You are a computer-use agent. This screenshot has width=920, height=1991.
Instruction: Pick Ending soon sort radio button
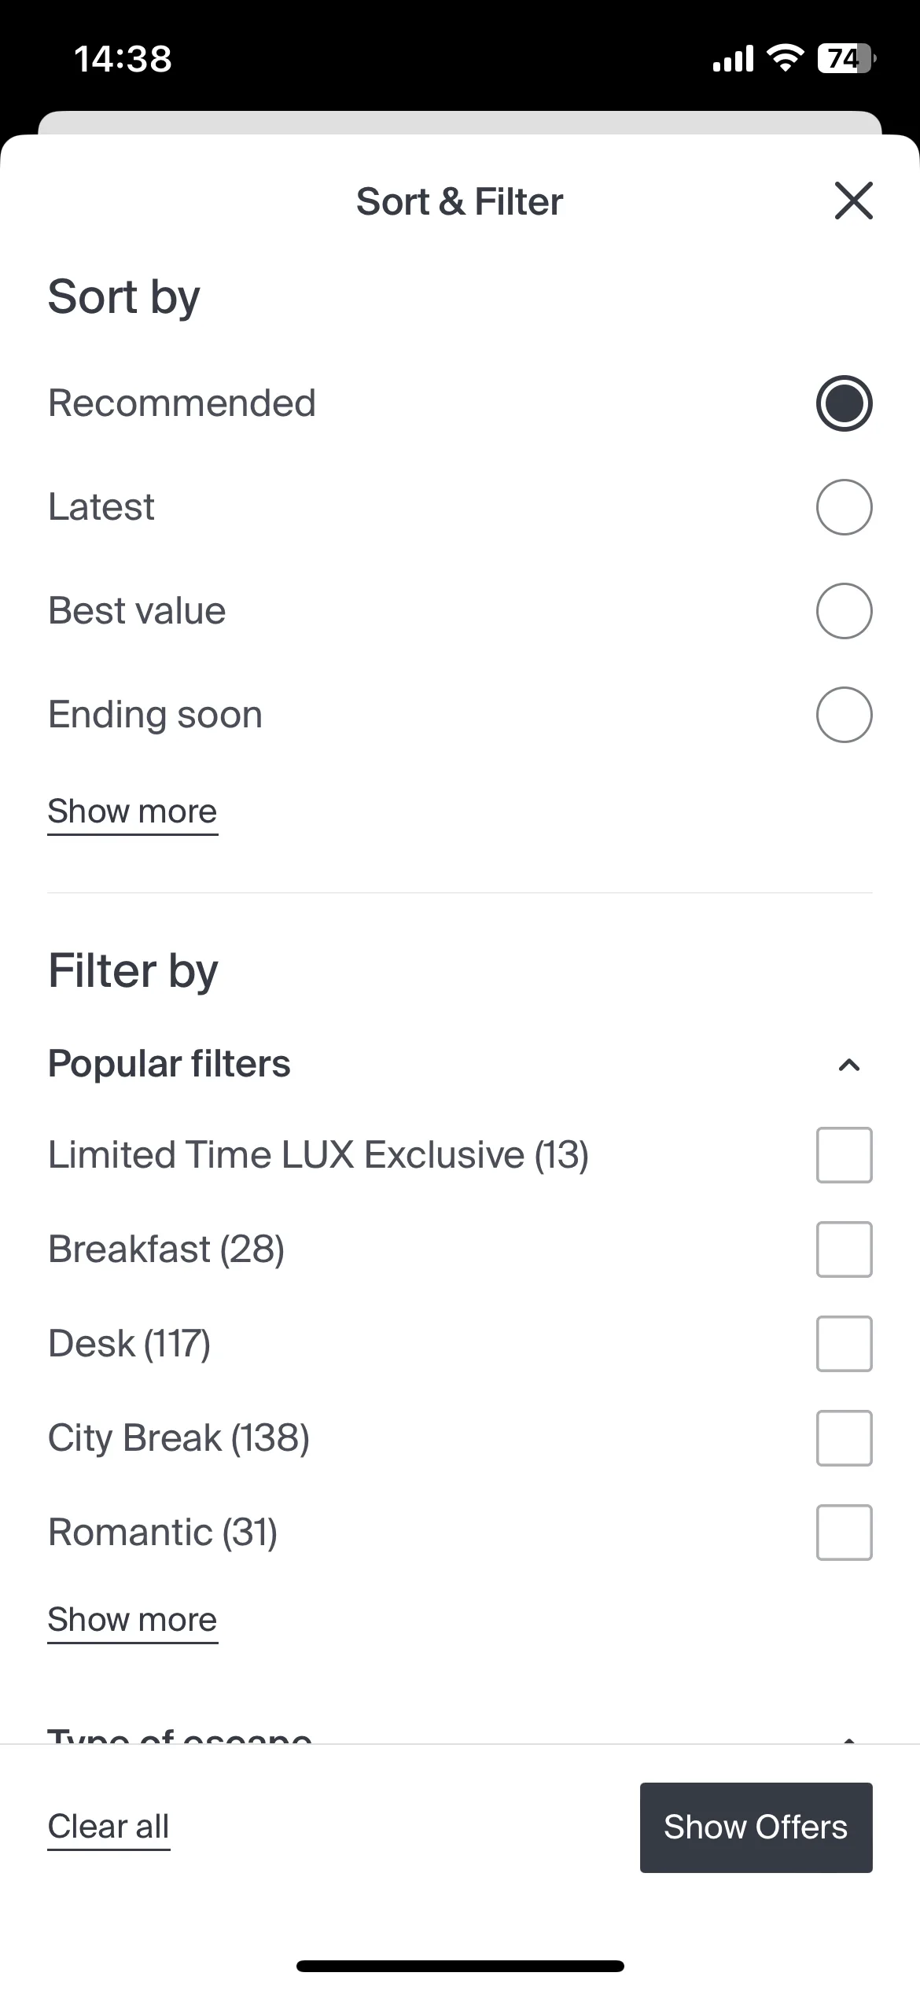coord(844,715)
